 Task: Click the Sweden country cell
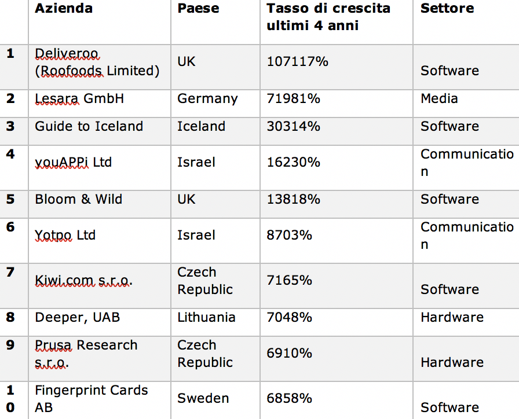[203, 399]
